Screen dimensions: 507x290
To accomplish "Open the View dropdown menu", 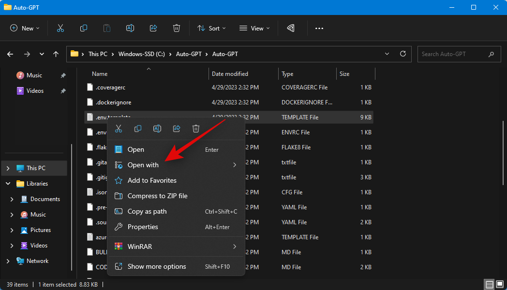I will click(x=254, y=28).
